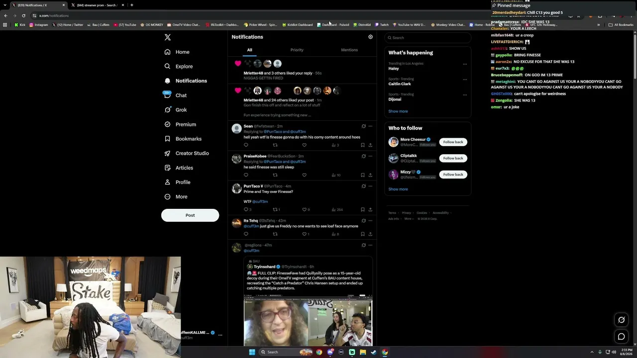637x358 pixels.
Task: Show more trends in What's happening
Action: coord(398,111)
